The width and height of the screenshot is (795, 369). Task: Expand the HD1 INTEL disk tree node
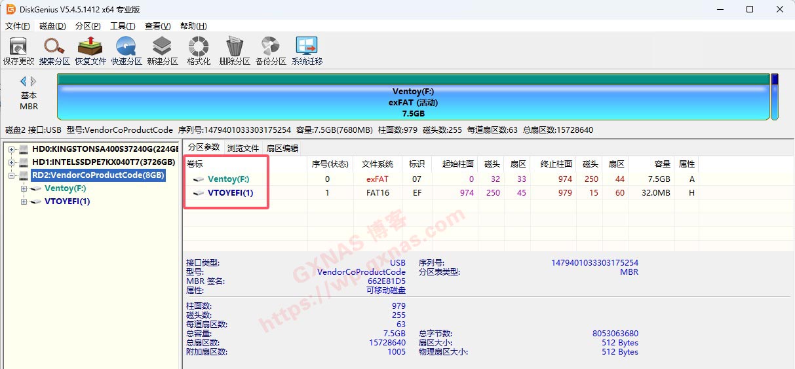tap(12, 162)
